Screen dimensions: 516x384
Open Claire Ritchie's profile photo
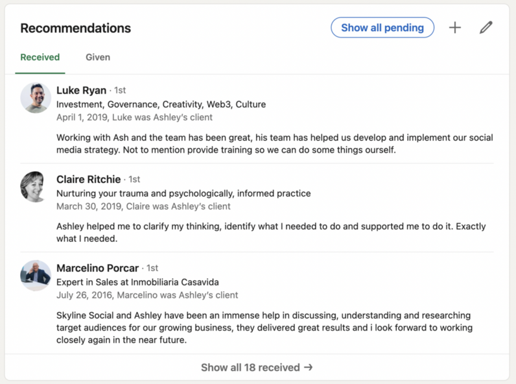point(36,187)
